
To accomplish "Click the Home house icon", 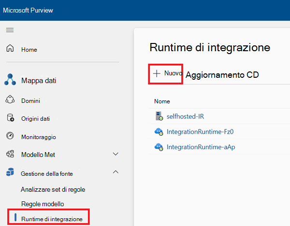I will pos(10,48).
